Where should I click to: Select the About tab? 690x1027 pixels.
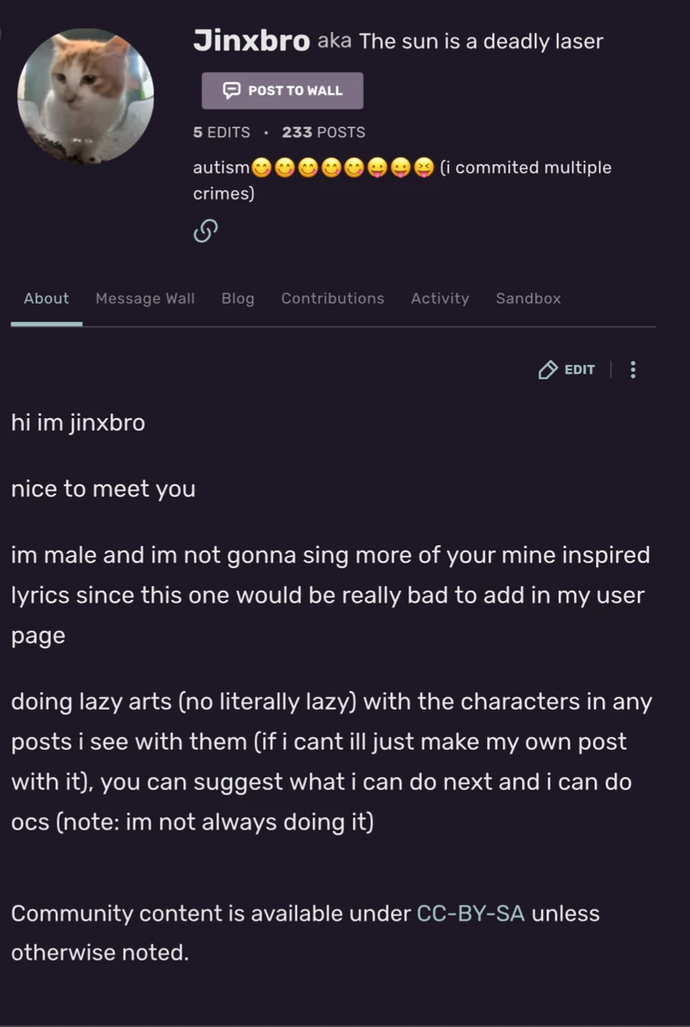pyautogui.click(x=47, y=298)
